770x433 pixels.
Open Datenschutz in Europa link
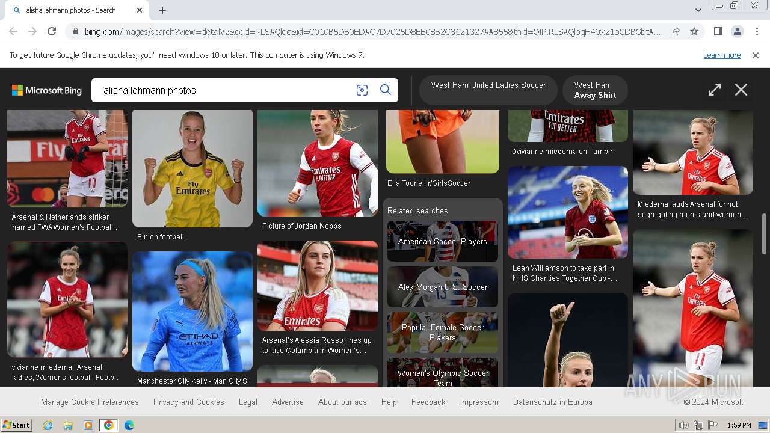click(x=553, y=402)
